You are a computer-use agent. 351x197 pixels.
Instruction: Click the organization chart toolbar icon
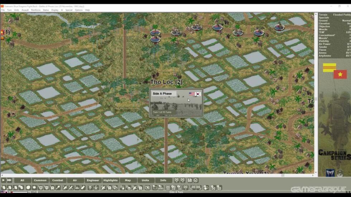(x=160, y=188)
